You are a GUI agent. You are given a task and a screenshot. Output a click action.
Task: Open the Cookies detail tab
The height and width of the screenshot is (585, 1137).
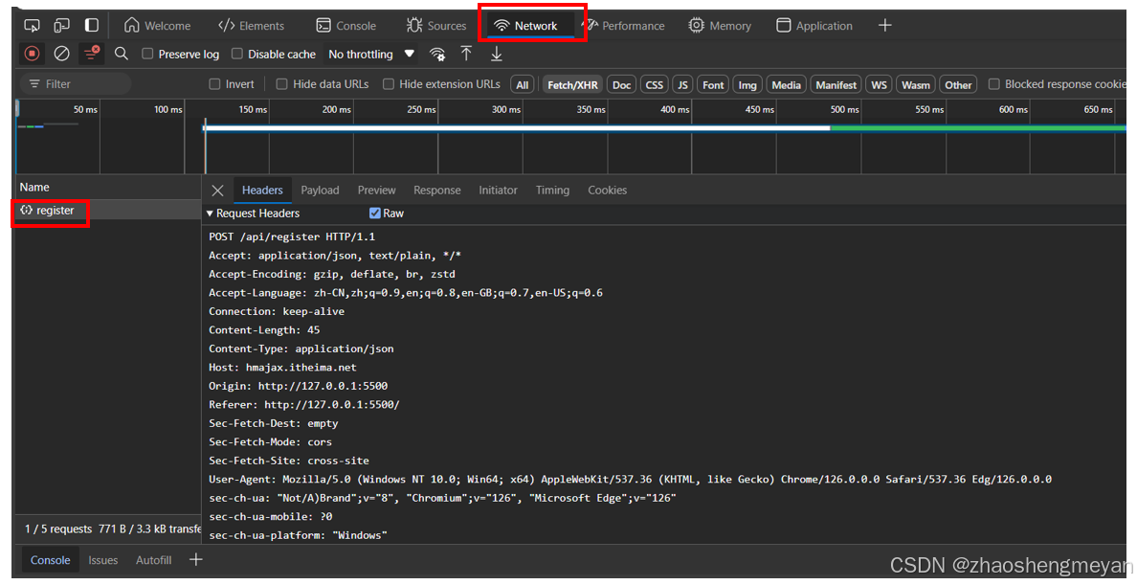[607, 191]
